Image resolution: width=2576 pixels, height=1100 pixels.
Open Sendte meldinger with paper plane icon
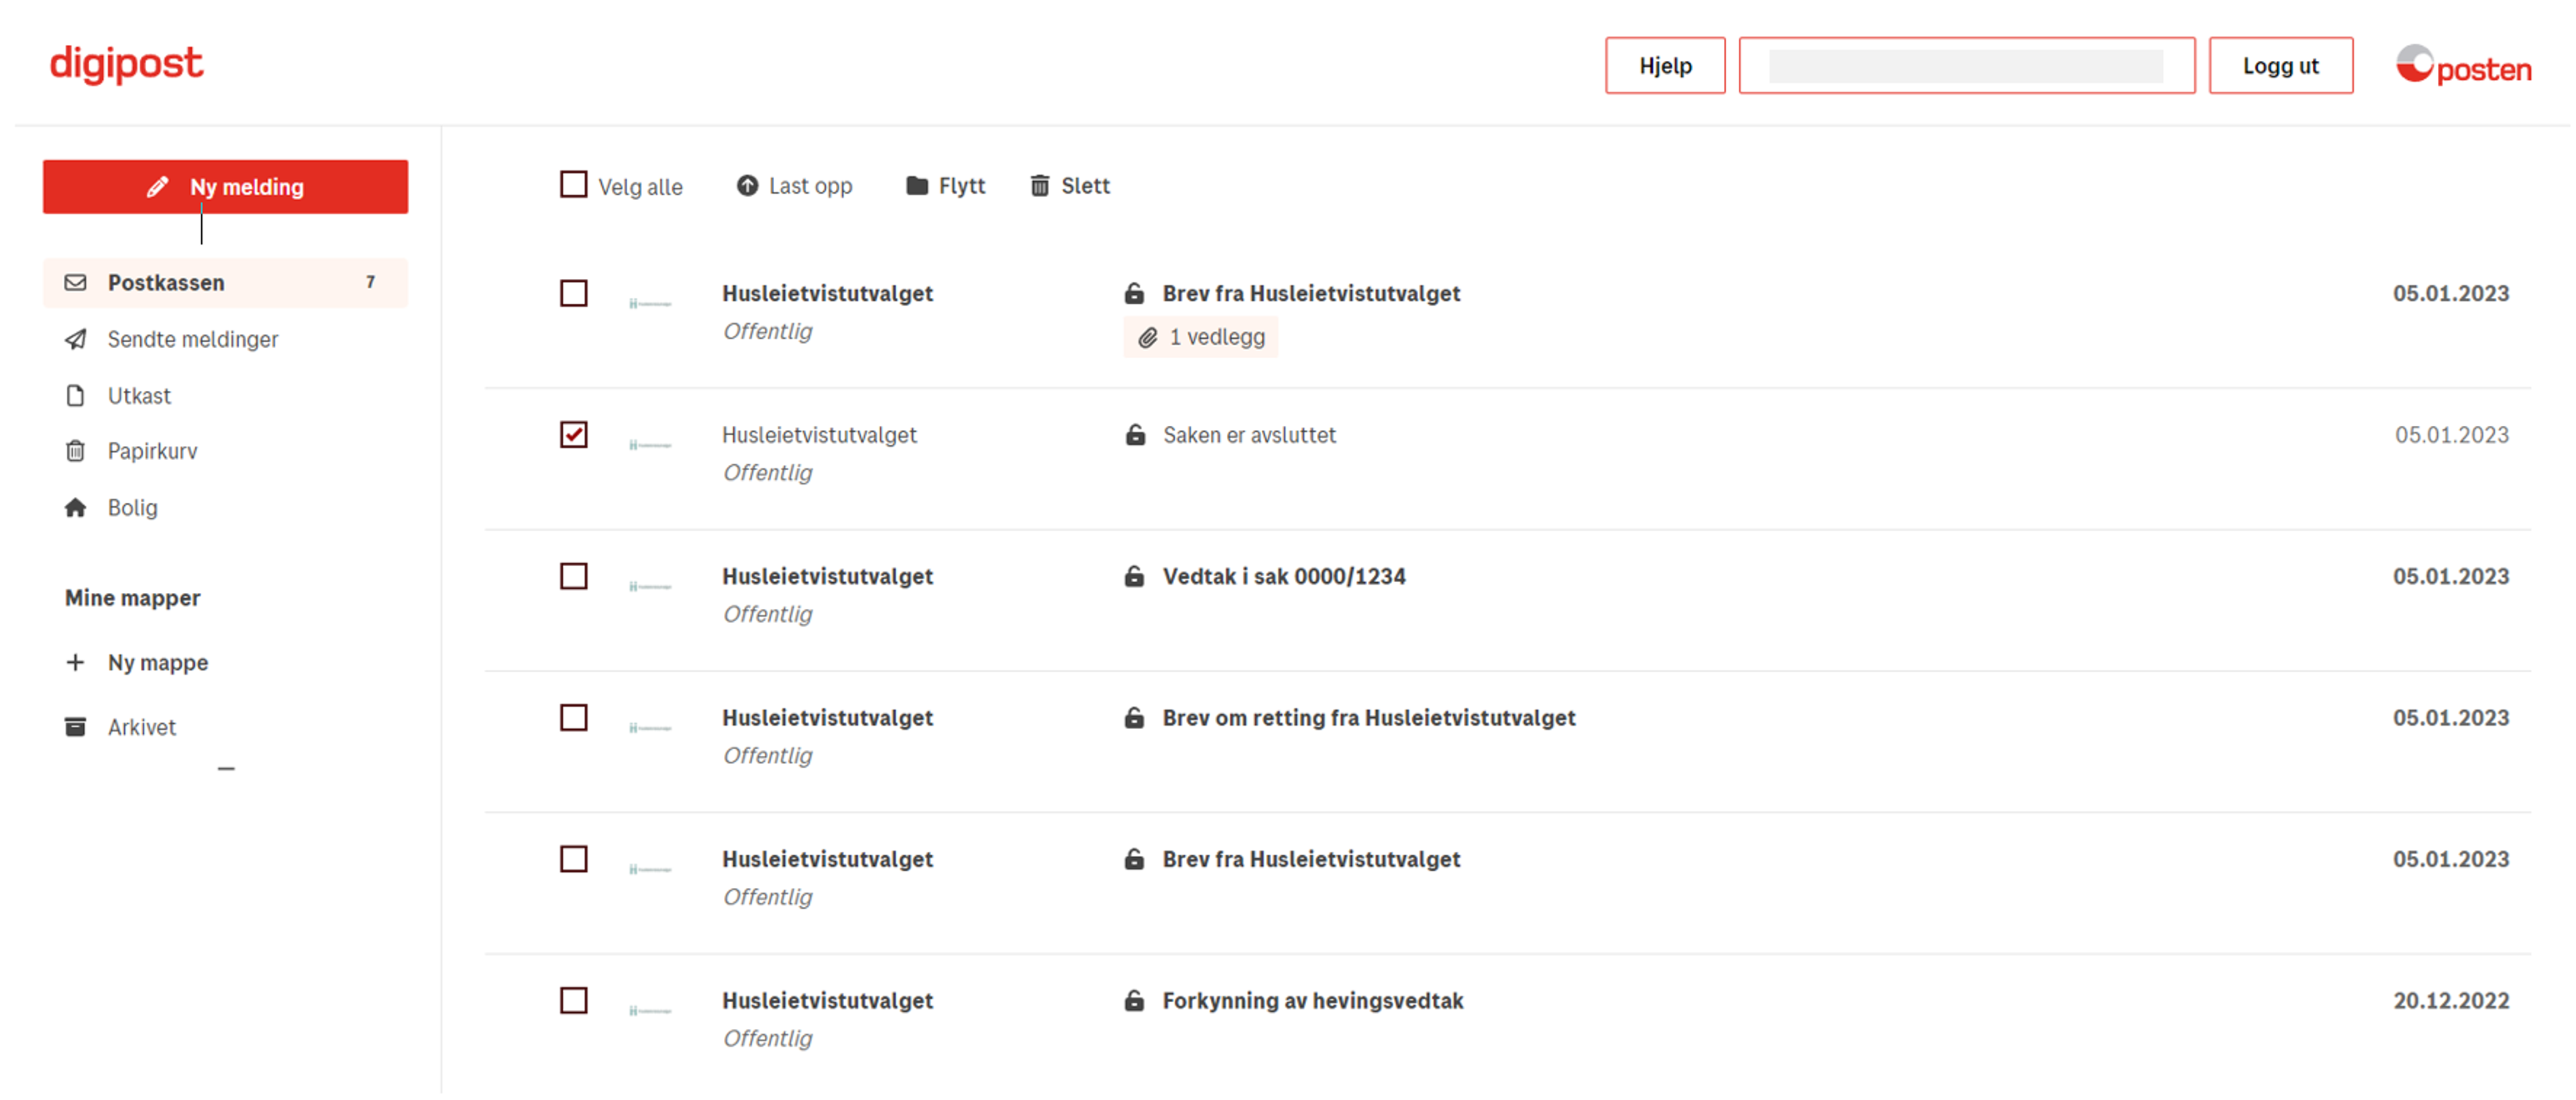pyautogui.click(x=192, y=339)
